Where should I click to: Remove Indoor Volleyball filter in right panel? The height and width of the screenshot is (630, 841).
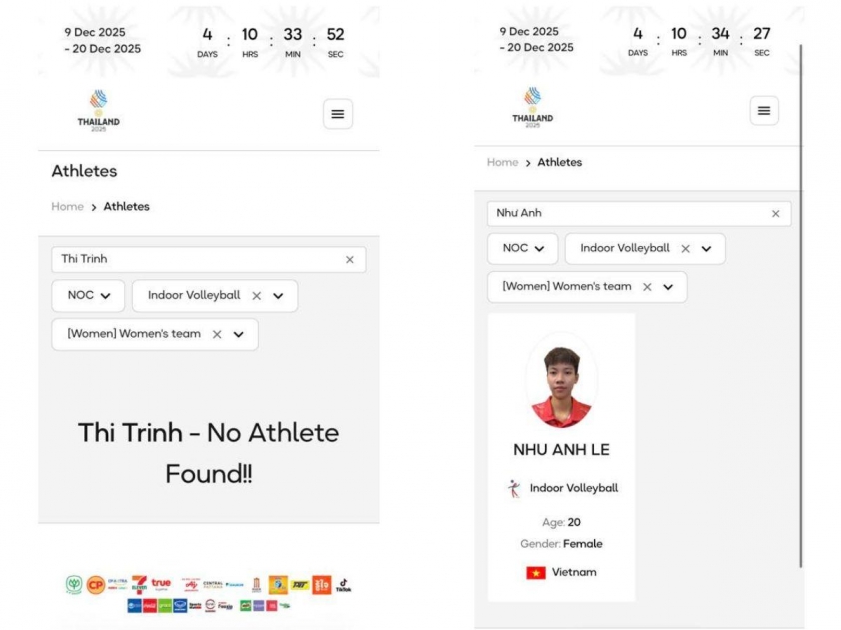tap(685, 248)
